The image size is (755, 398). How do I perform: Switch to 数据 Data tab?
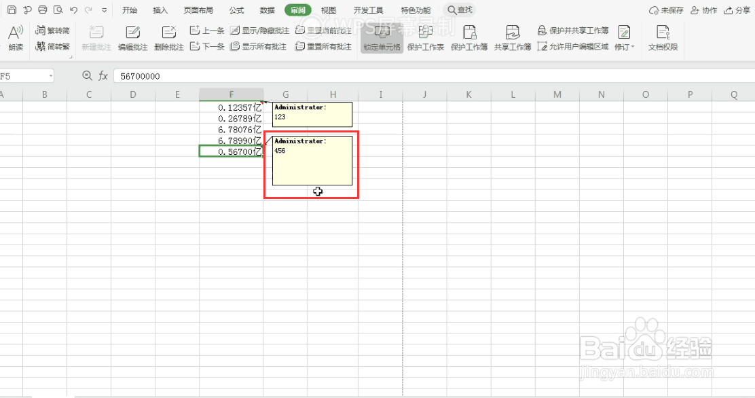pyautogui.click(x=268, y=10)
